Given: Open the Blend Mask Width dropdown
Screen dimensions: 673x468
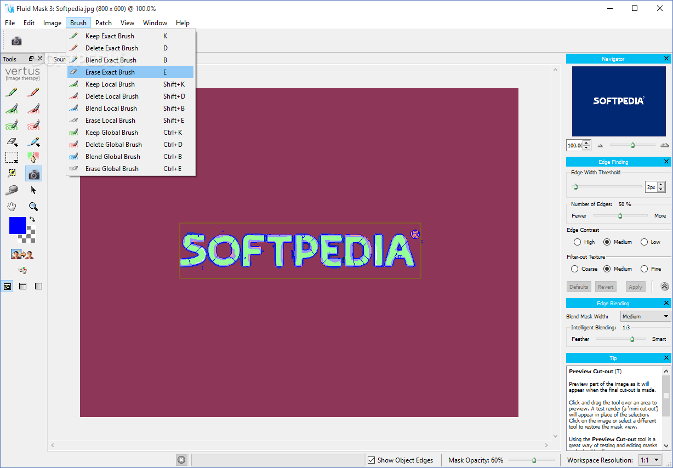Looking at the screenshot, I should pos(646,316).
